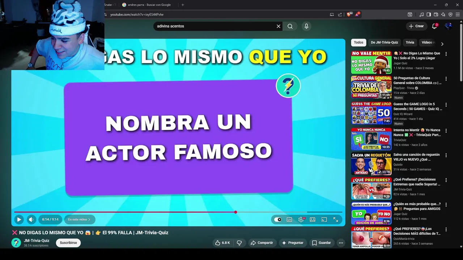Open the notifications bell
463x260 pixels.
(x=434, y=26)
